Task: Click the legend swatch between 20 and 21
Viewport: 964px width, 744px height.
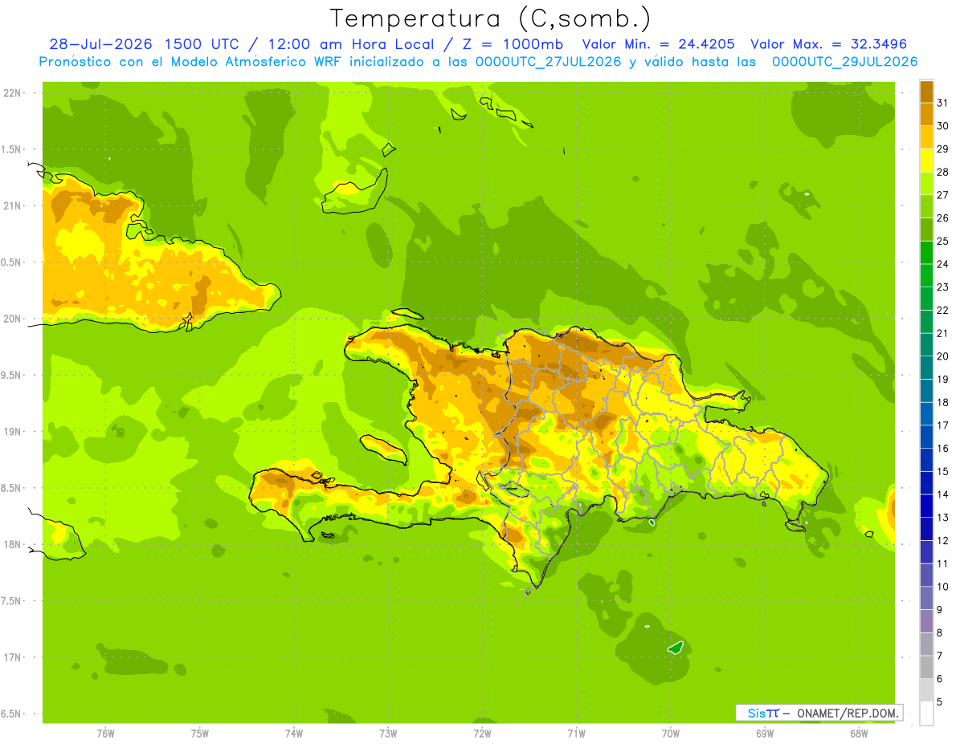Action: point(927,344)
